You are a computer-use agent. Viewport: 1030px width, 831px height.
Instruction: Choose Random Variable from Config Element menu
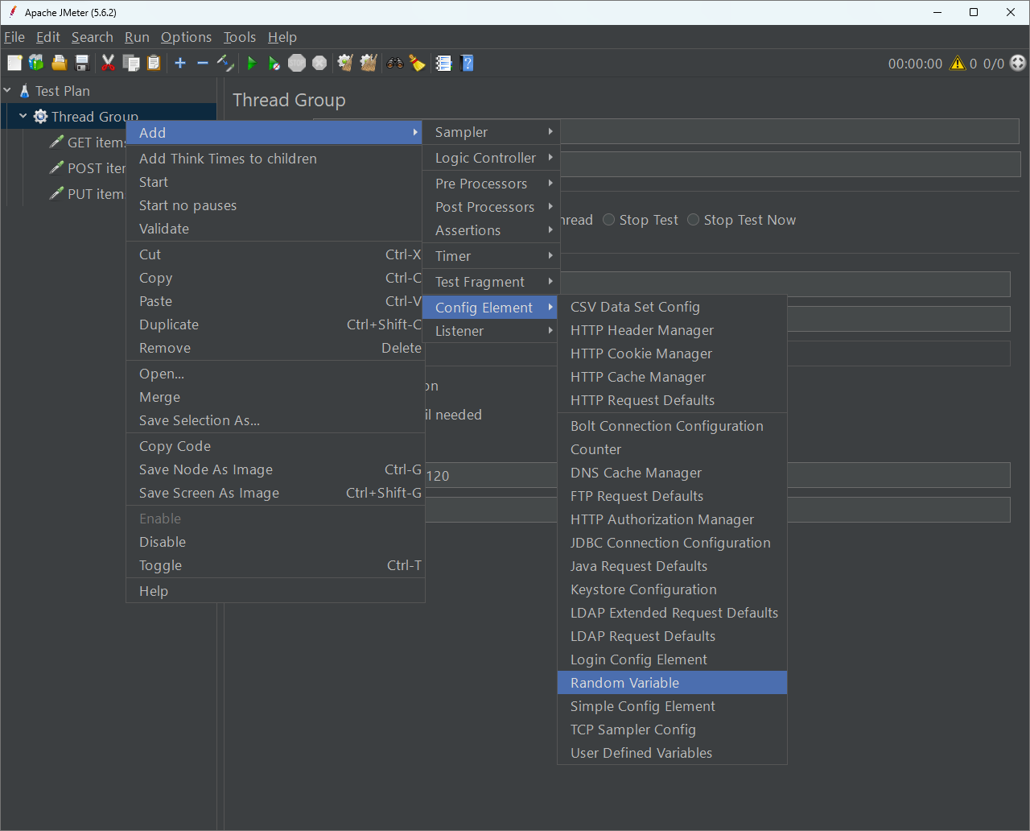point(624,683)
